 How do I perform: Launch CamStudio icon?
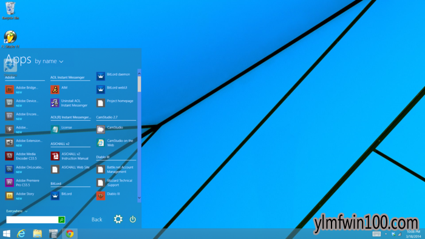[x=101, y=129]
